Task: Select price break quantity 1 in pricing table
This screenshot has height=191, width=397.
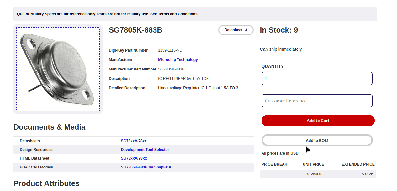Action: (x=264, y=174)
